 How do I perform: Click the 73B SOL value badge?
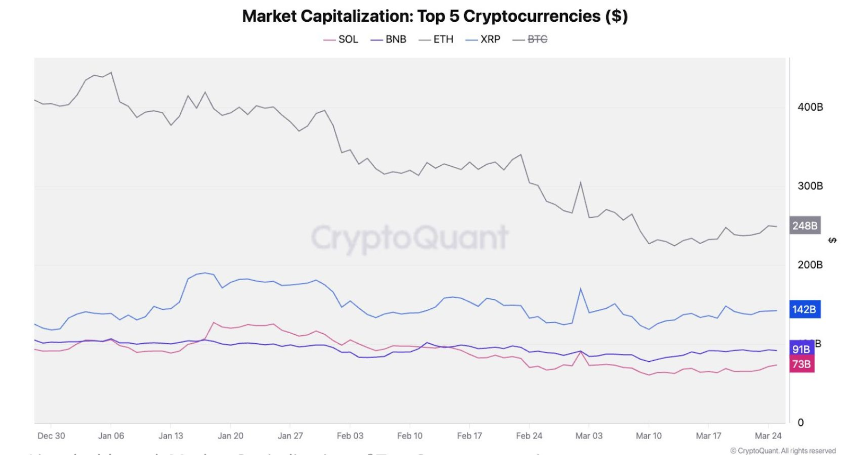click(801, 364)
